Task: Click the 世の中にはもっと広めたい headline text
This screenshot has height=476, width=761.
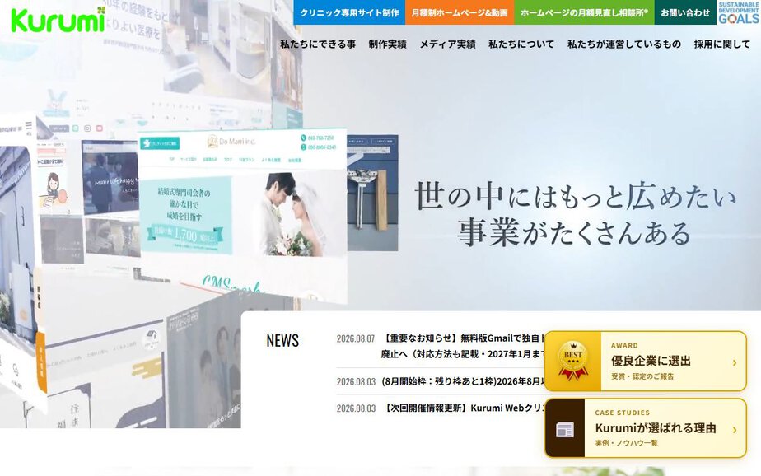Action: click(x=576, y=196)
